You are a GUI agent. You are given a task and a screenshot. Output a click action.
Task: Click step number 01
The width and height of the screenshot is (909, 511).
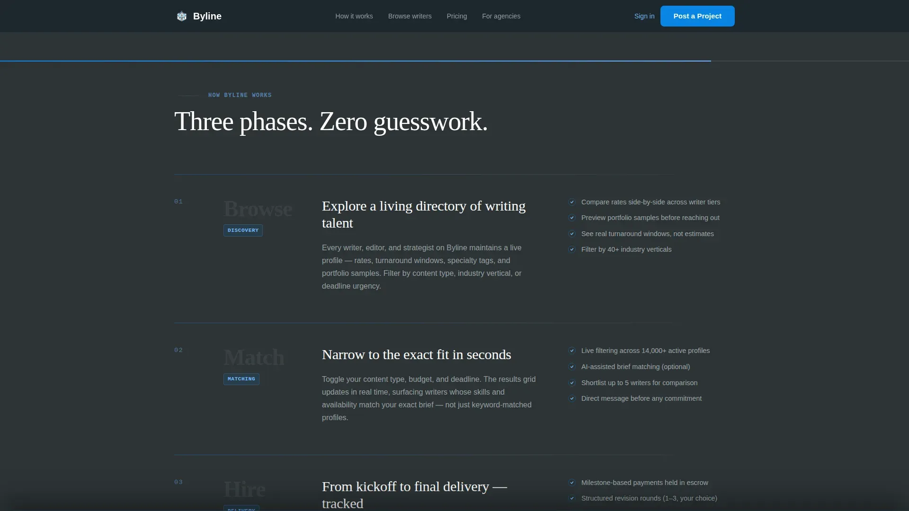[x=178, y=202]
